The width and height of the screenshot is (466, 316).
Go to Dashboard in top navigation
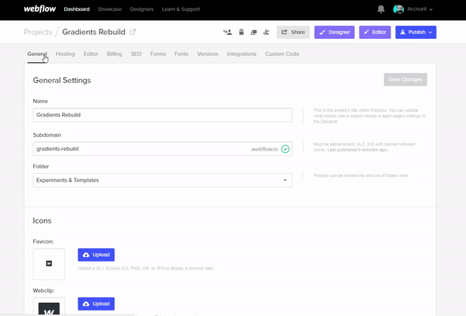[x=77, y=9]
